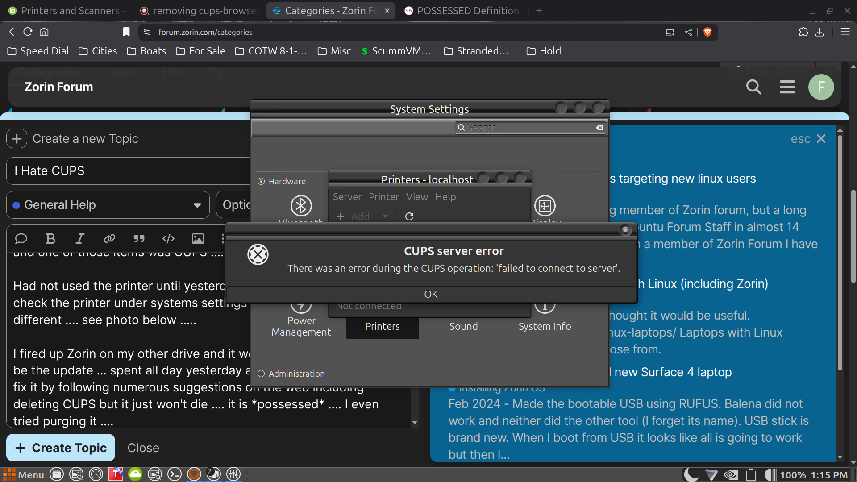Click the blockquote icon in the editor
Image resolution: width=857 pixels, height=482 pixels.
(x=139, y=239)
